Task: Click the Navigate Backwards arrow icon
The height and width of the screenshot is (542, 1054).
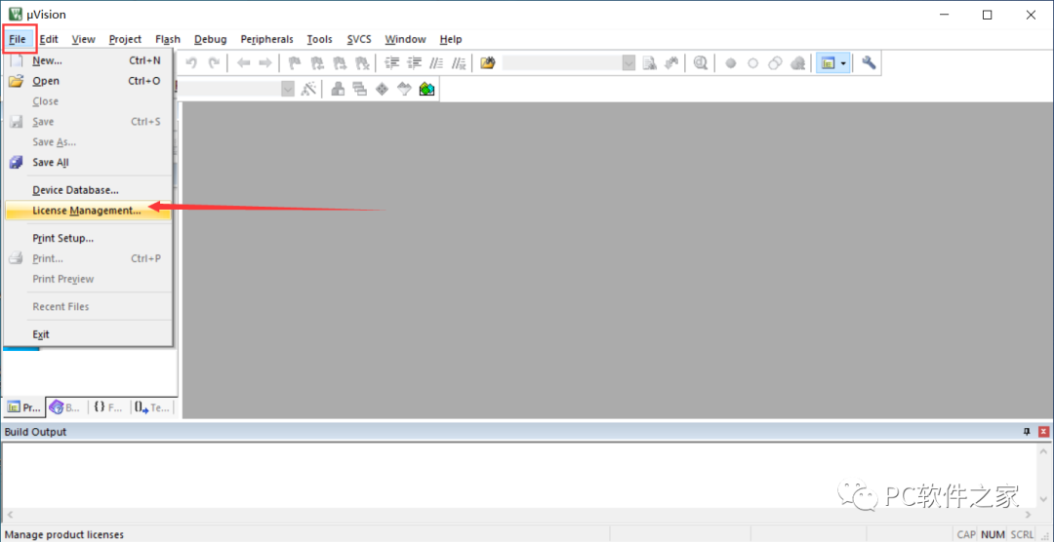Action: [243, 63]
